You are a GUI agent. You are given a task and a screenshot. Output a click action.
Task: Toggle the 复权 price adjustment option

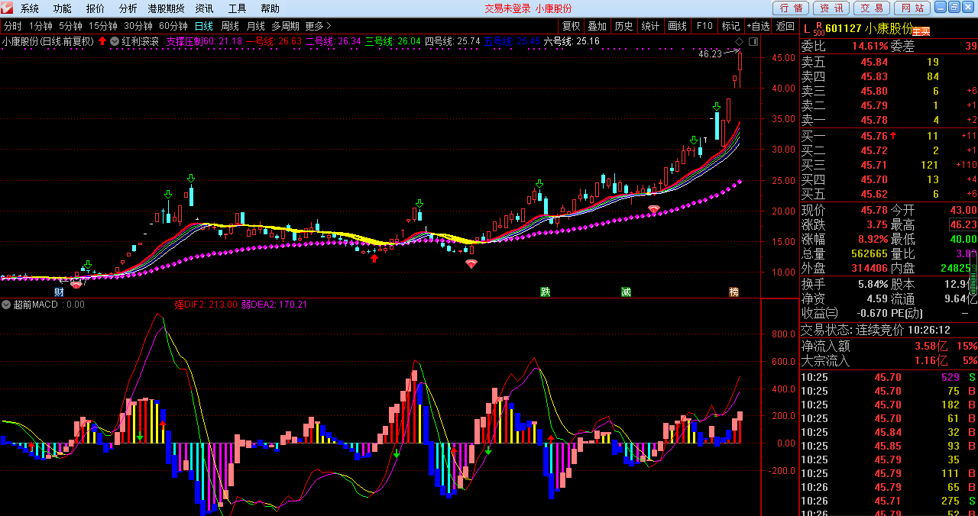(571, 26)
